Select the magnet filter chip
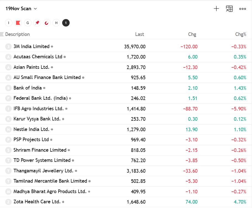The height and width of the screenshot is (208, 252). point(47,23)
